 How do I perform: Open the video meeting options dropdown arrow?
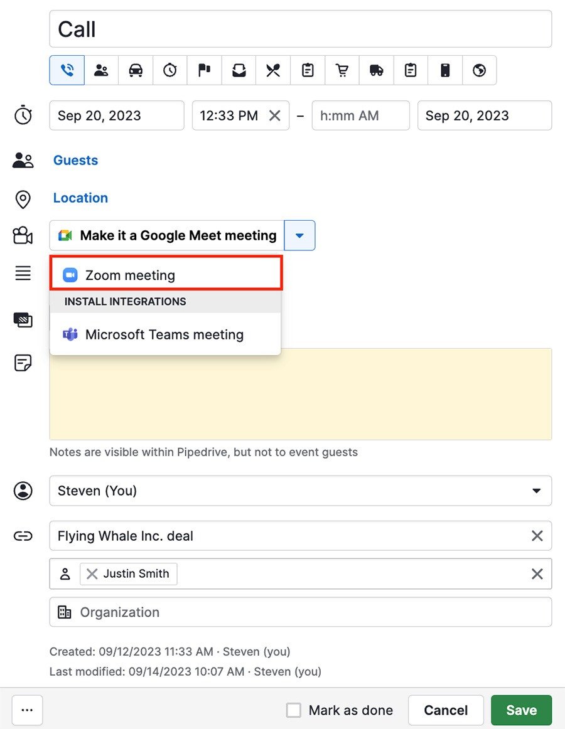coord(299,235)
